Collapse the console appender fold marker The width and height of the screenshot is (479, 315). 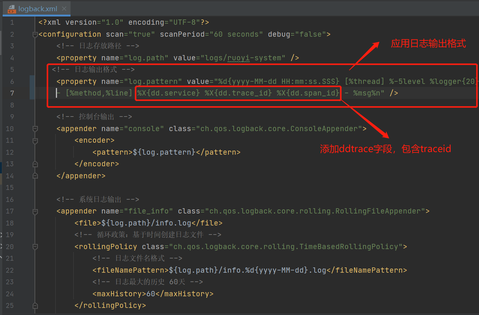click(35, 129)
